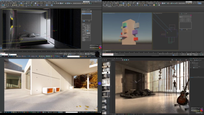This screenshot has height=115, width=204.
Task: Open Modify tab of top-right command panel
Action: (181, 14)
